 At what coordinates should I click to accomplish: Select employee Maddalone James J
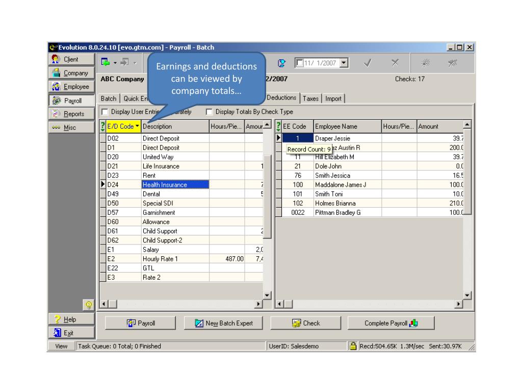(370, 185)
